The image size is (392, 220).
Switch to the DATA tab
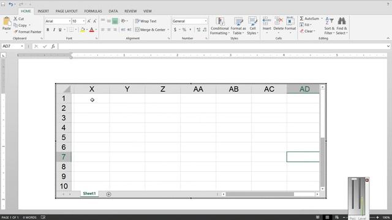113,11
